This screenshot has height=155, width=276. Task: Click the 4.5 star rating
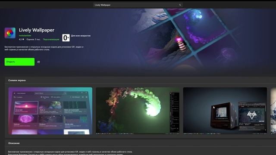pyautogui.click(x=22, y=40)
